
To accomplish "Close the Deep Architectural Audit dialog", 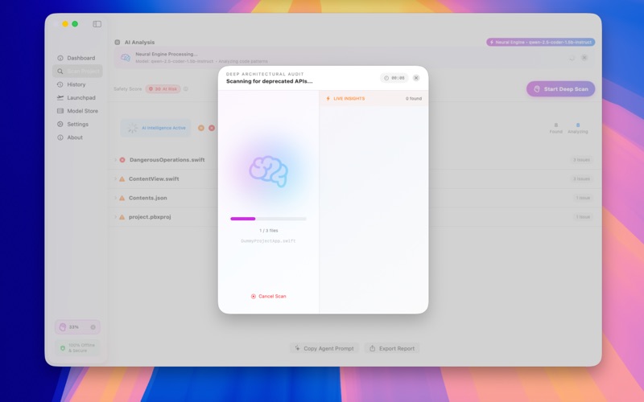I will (416, 78).
